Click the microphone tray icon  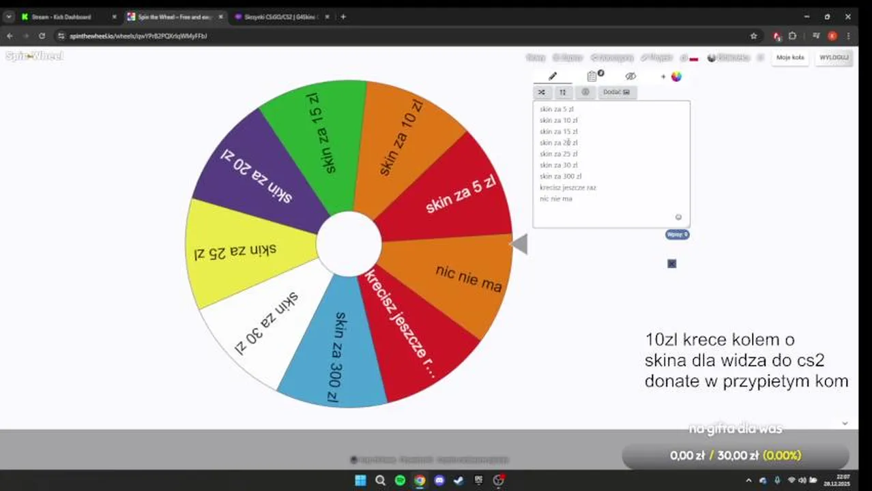(x=776, y=480)
